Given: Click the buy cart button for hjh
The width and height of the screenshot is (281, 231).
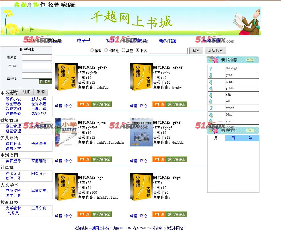Looking at the screenshot, I should (84, 214).
